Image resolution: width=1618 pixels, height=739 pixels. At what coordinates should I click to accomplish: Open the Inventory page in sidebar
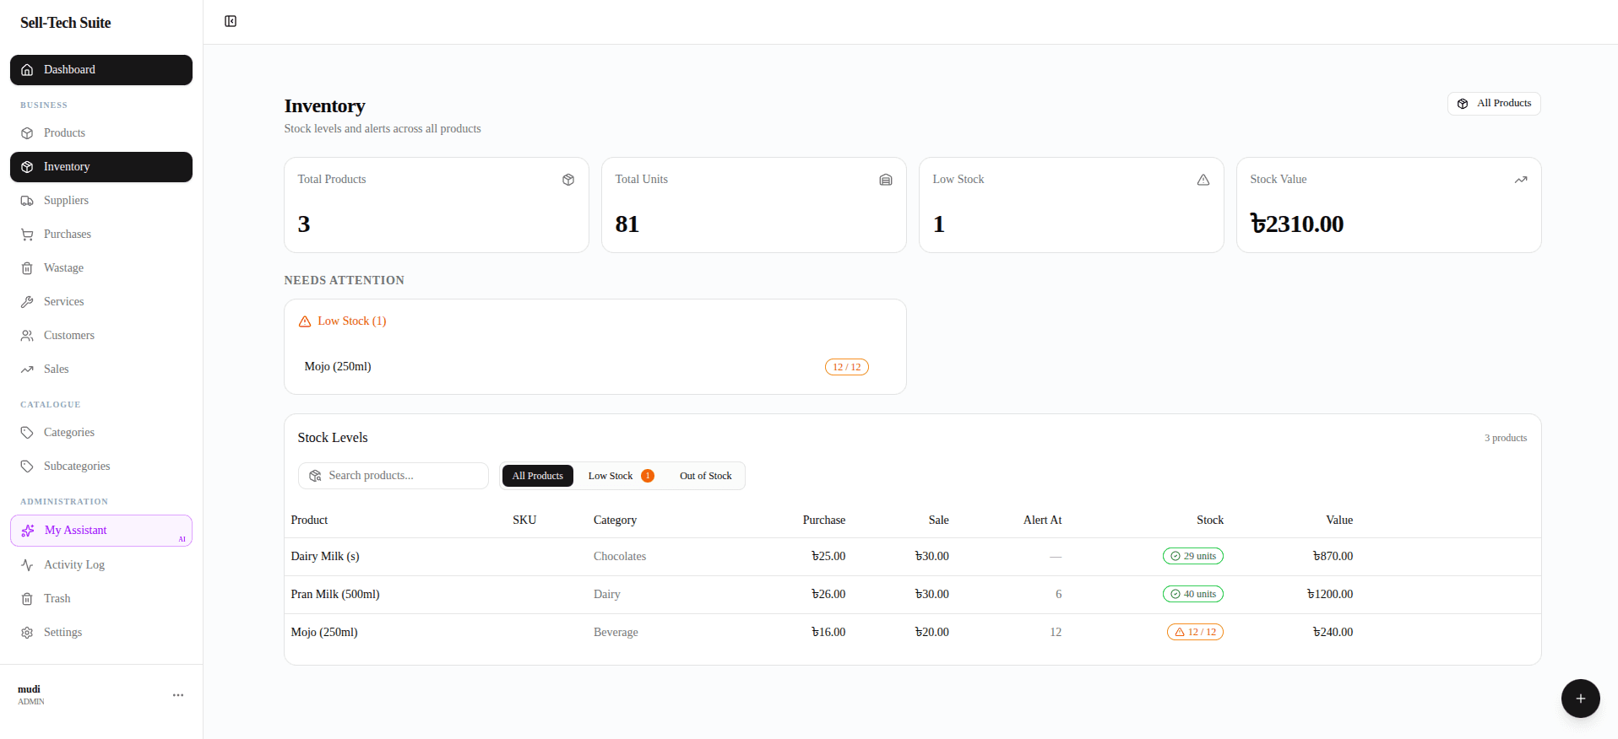(101, 167)
